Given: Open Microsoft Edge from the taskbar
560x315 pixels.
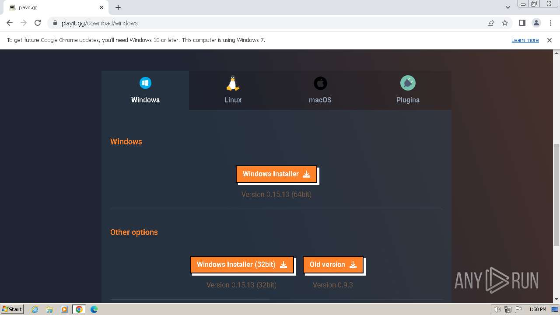Looking at the screenshot, I should 94,309.
